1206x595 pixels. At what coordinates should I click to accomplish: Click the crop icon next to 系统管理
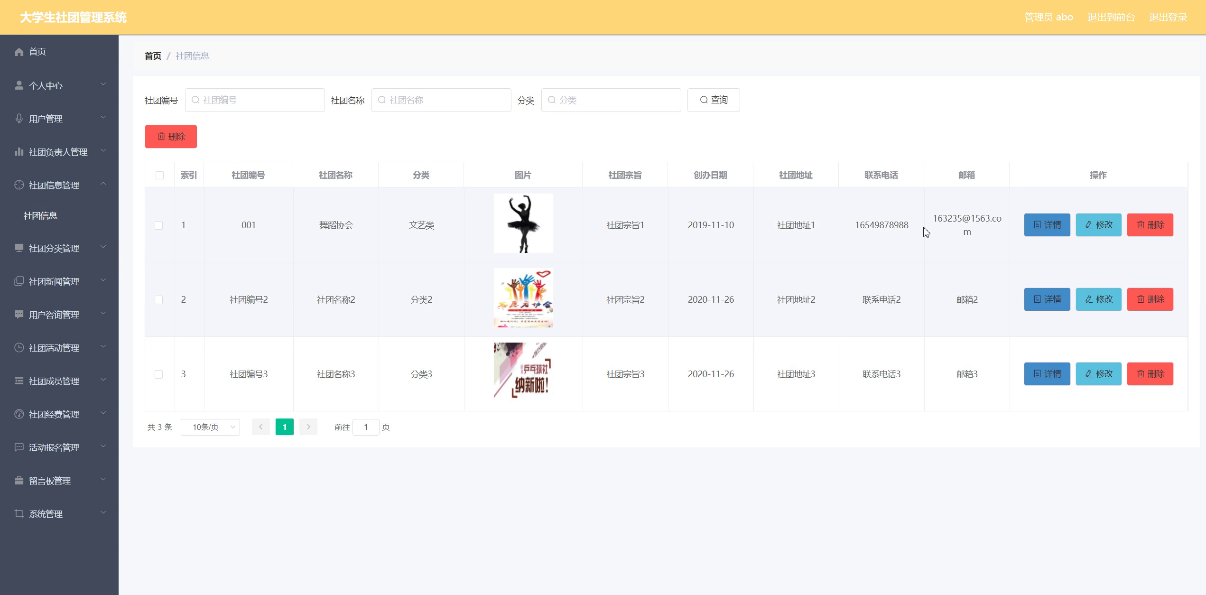[x=19, y=514]
